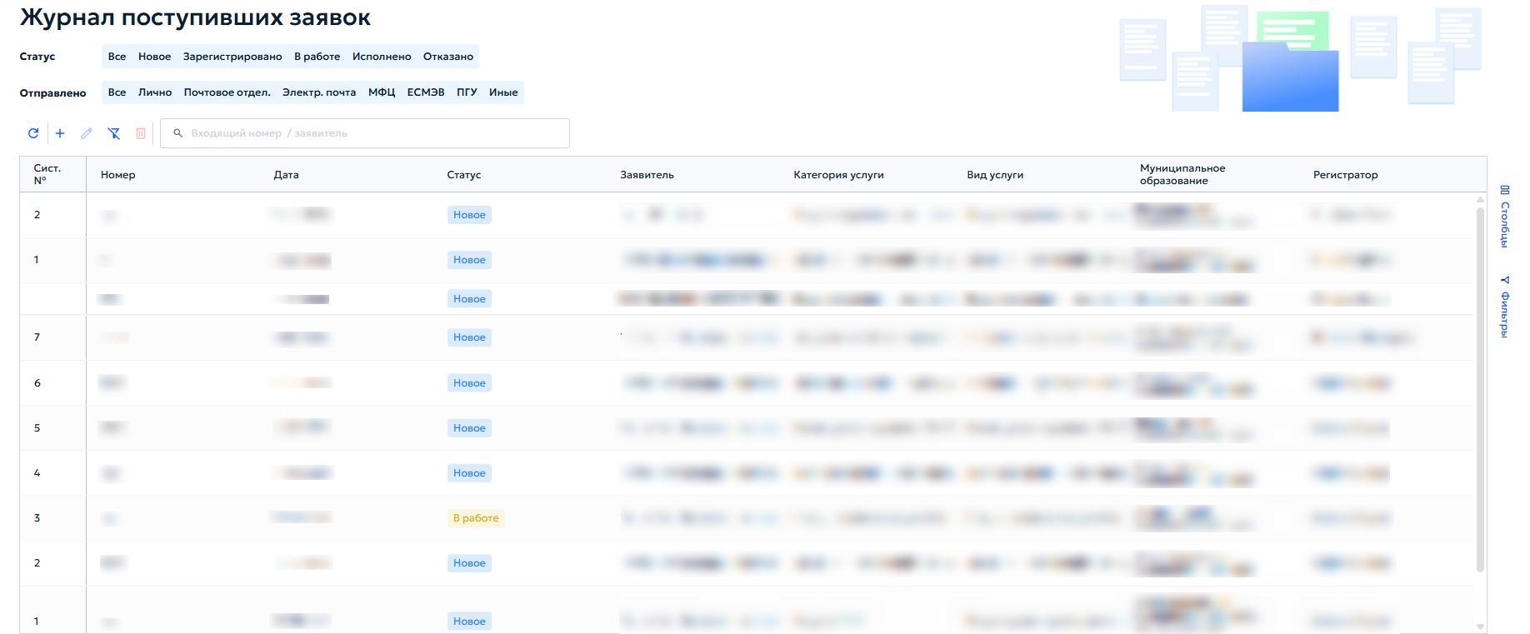Sort by the Дата column header

286,175
